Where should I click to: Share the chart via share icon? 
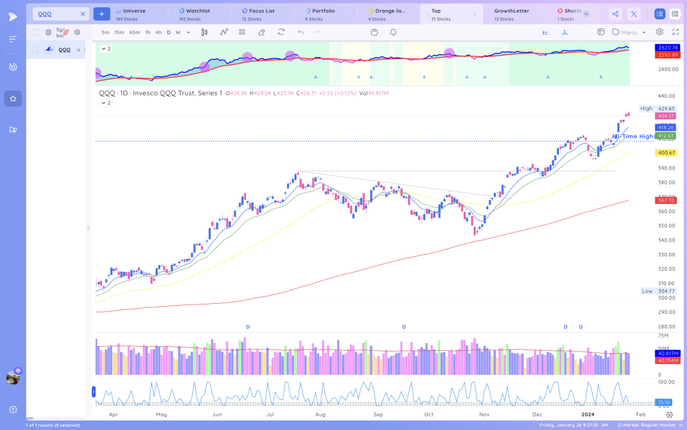click(615, 14)
